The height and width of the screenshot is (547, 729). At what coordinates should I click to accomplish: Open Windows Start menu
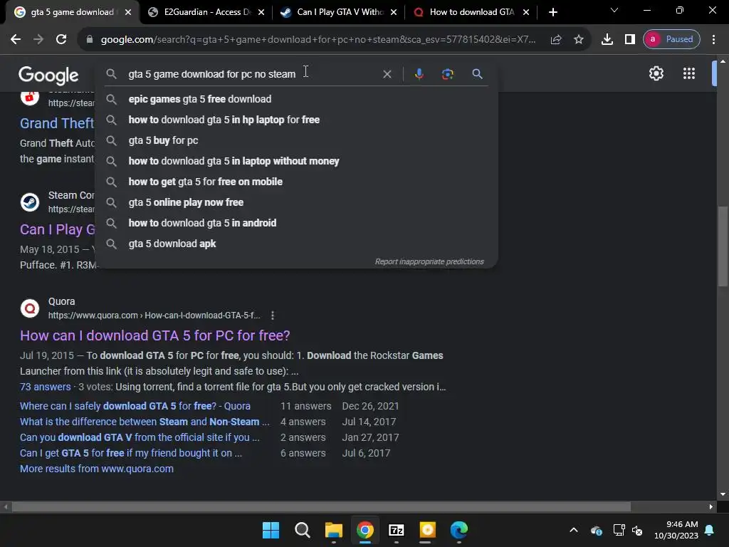point(271,530)
